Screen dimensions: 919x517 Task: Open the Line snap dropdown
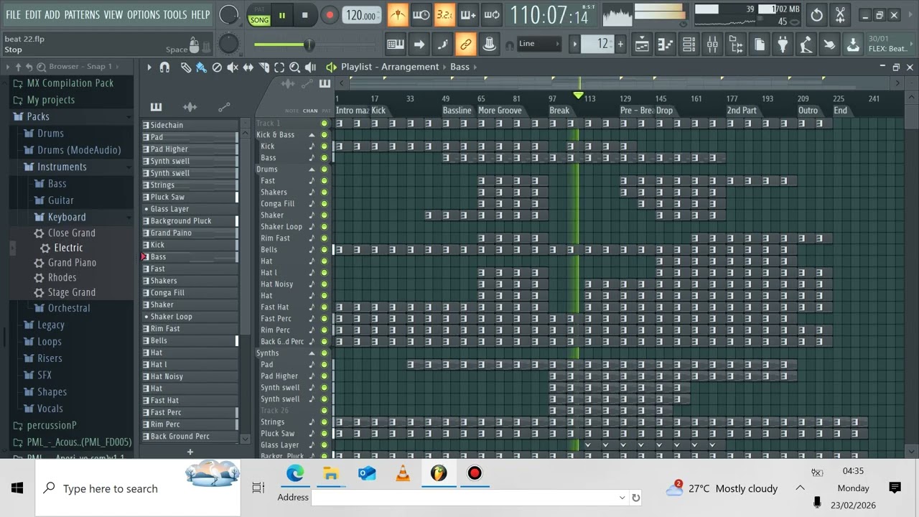tap(538, 44)
